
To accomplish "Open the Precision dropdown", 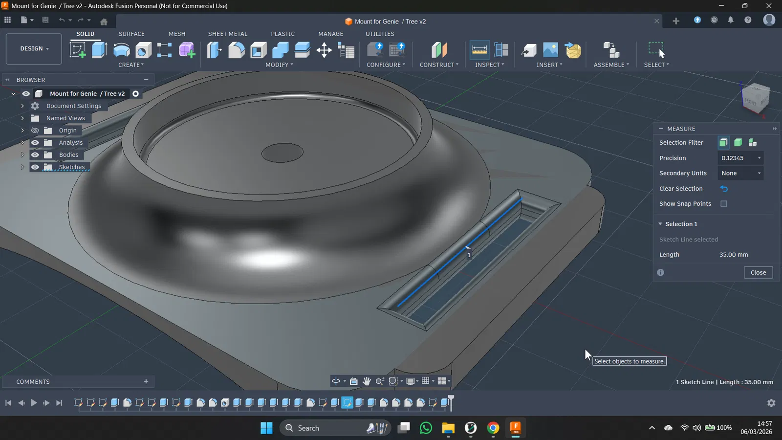I will pos(740,158).
